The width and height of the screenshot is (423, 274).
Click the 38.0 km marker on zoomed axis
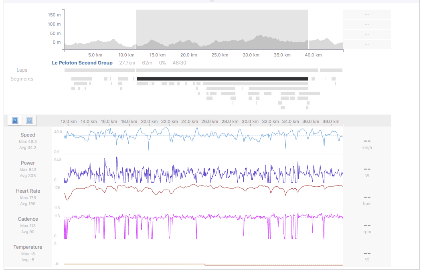[331, 121]
